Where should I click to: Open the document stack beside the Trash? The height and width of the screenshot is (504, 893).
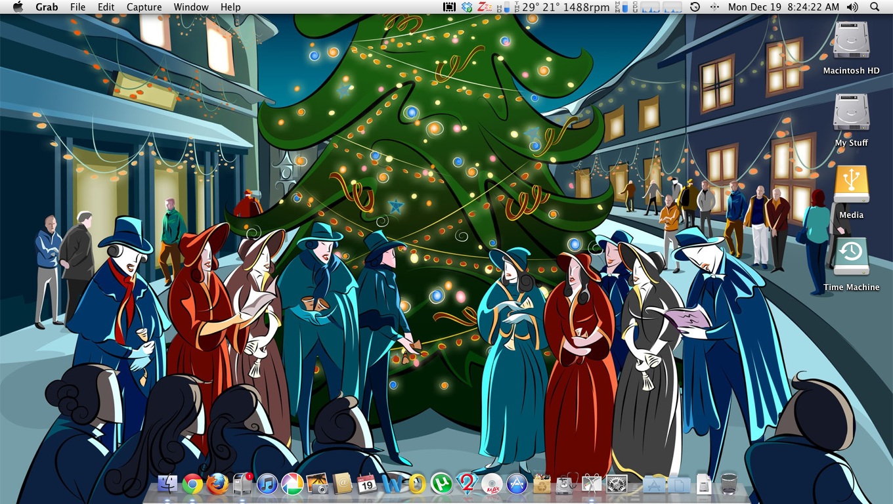click(704, 484)
